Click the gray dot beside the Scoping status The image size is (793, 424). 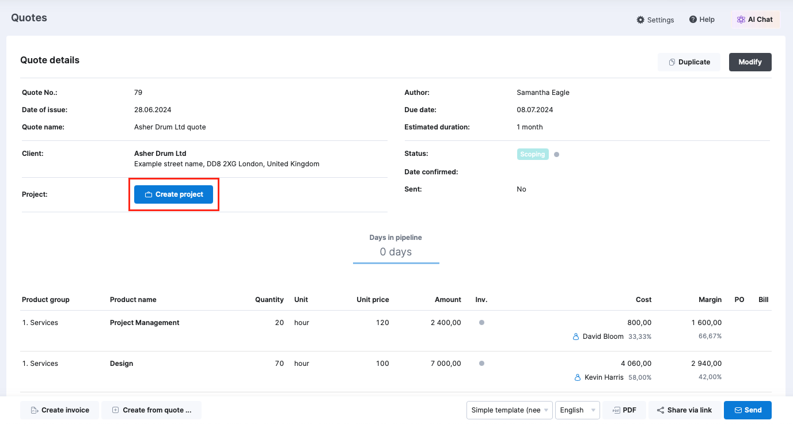[x=556, y=154]
